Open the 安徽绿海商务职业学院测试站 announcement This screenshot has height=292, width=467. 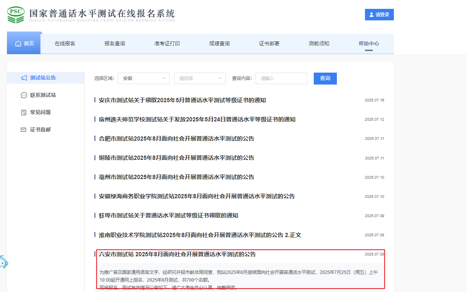[x=197, y=196]
